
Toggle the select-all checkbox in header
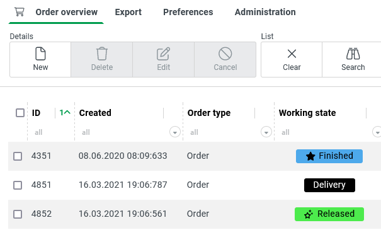20,113
